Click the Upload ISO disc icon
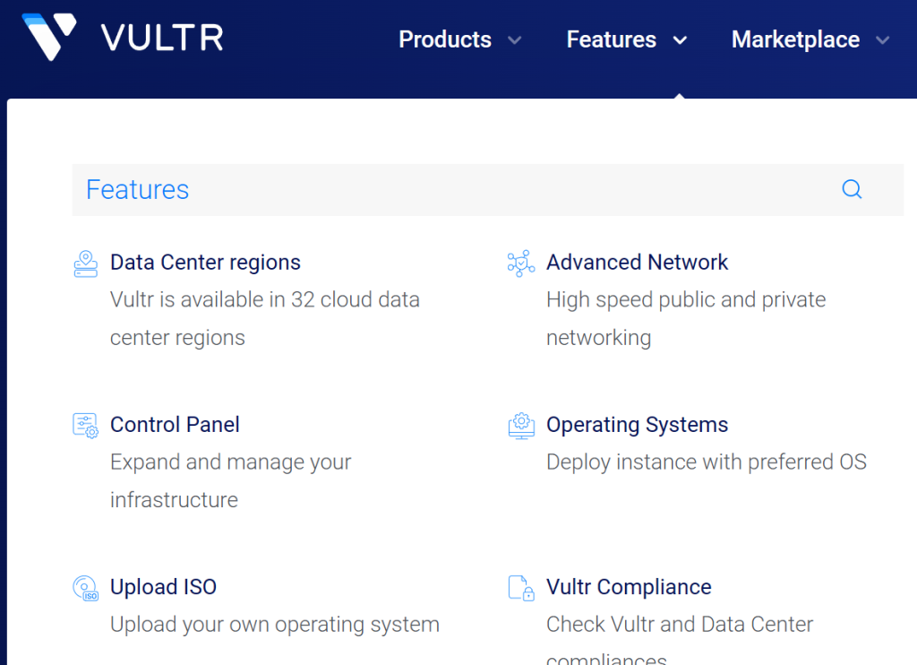The image size is (917, 665). point(85,588)
